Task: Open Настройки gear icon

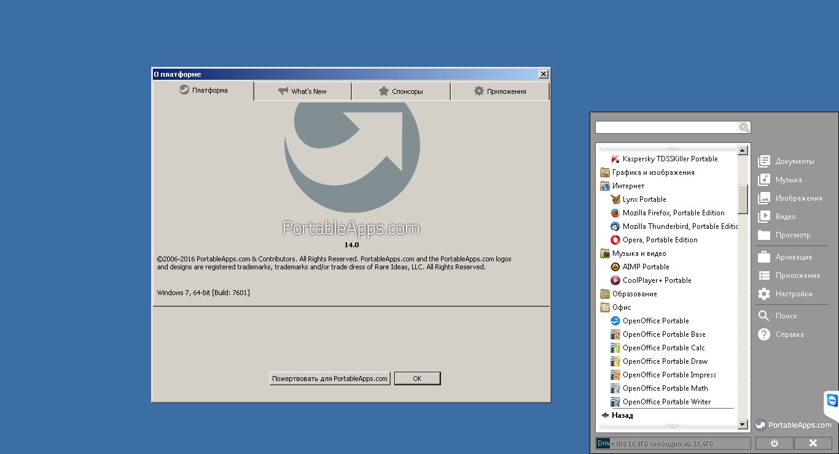Action: [x=763, y=294]
